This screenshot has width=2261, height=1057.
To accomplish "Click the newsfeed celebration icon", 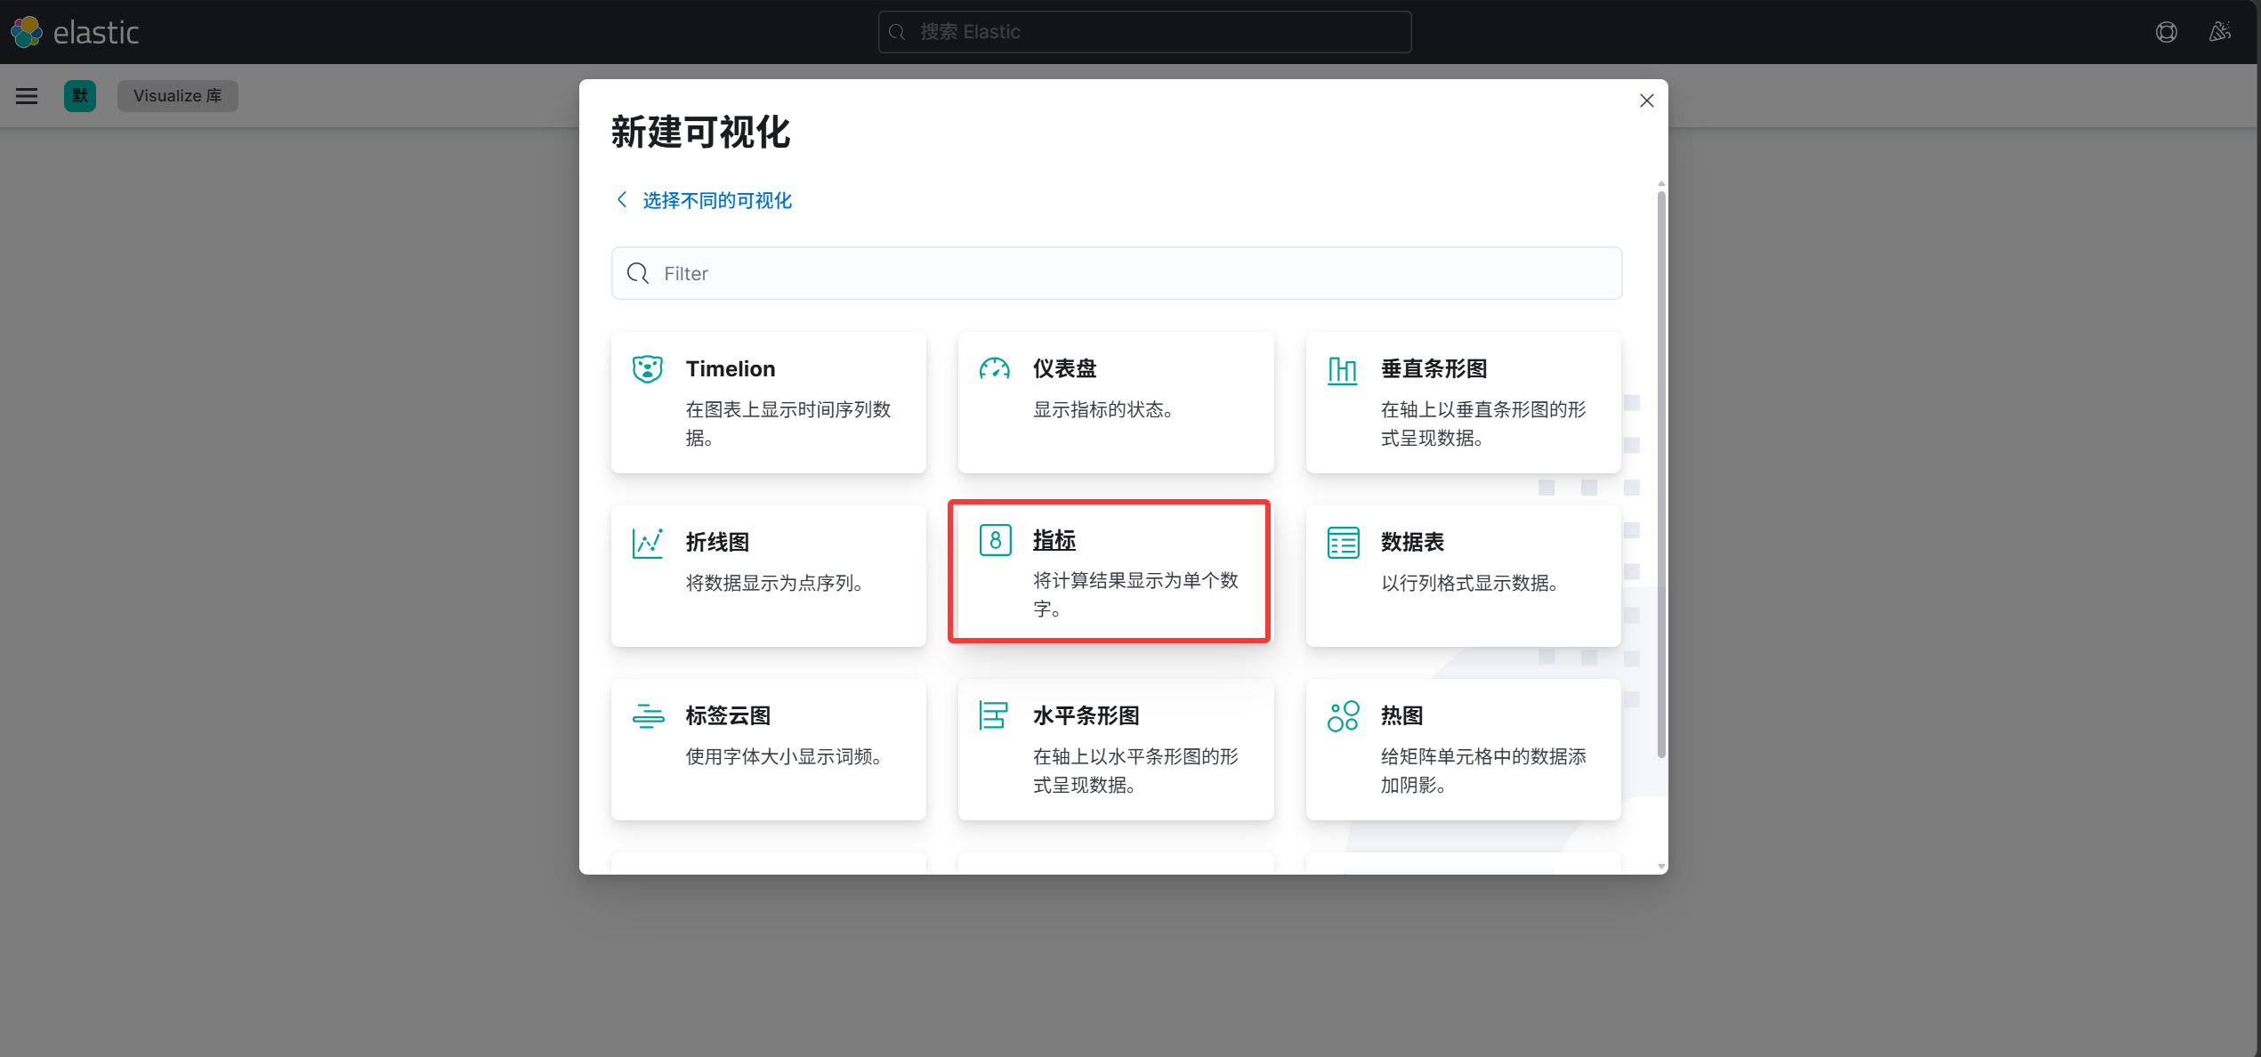I will [2220, 32].
